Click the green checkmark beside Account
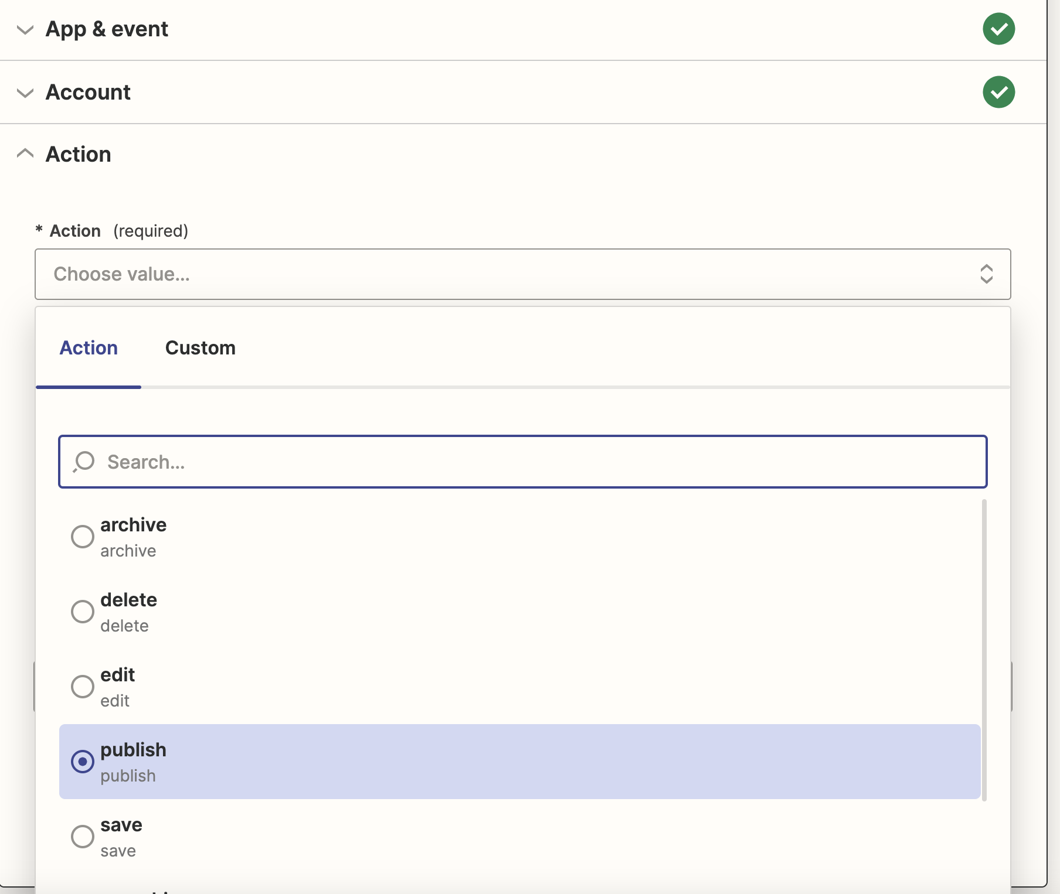 998,92
